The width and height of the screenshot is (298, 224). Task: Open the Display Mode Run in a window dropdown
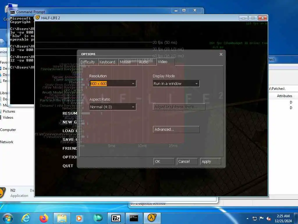pyautogui.click(x=176, y=84)
